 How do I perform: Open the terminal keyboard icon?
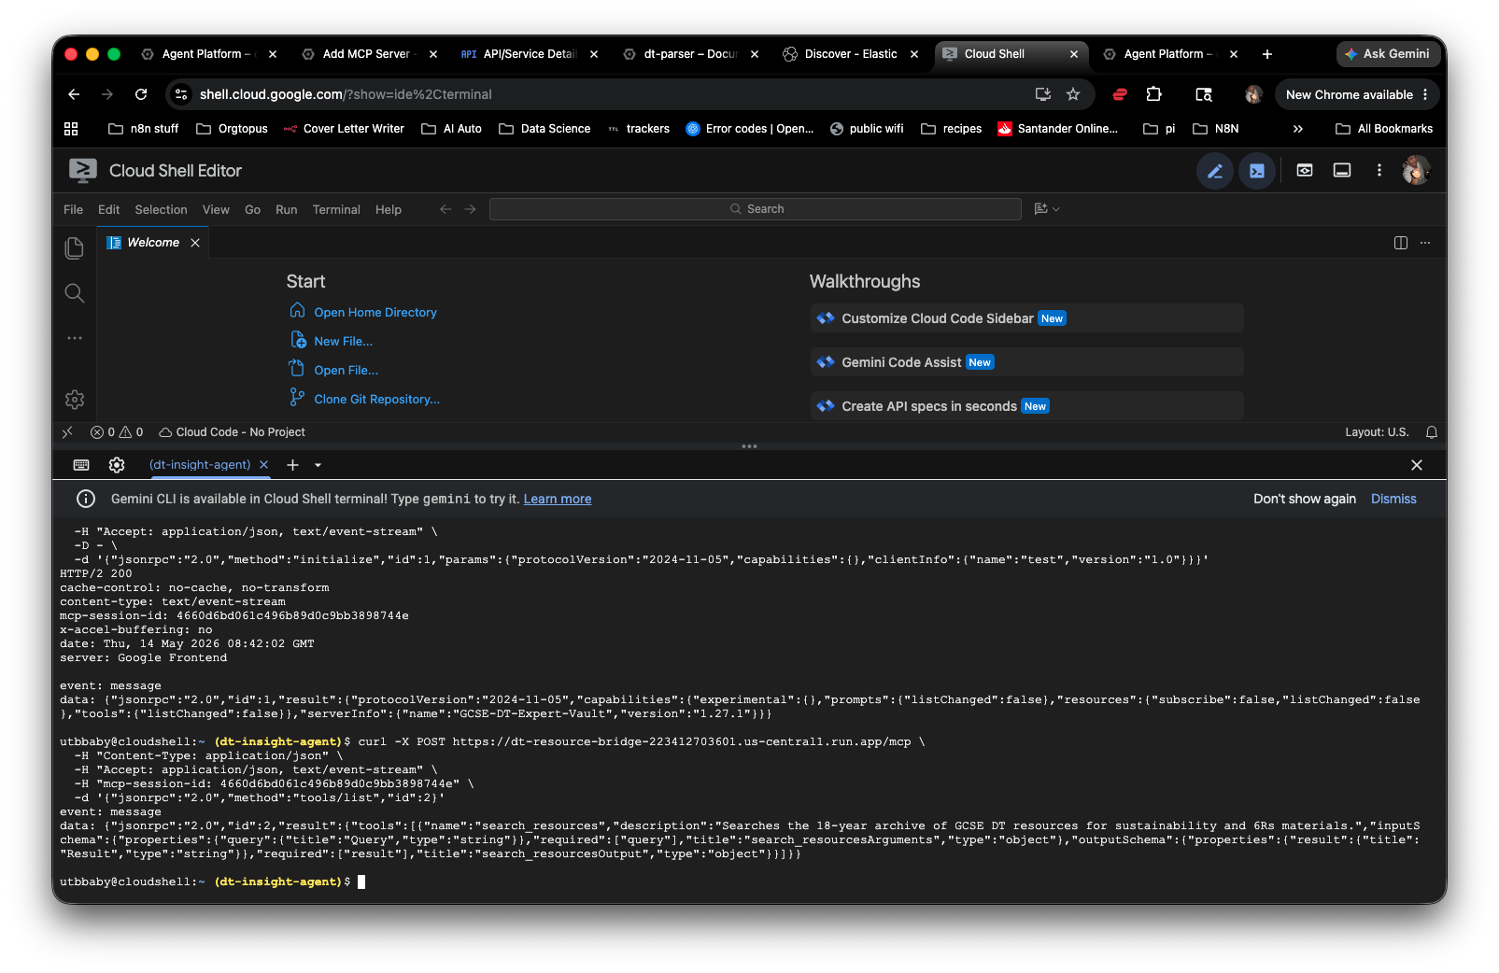81,465
